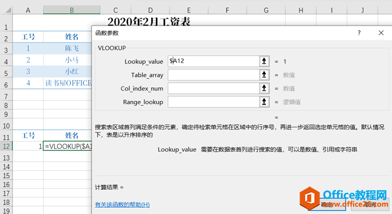Screen dimensions: 392x214
Task: Select row 2 header
Action: click(x=6, y=37)
